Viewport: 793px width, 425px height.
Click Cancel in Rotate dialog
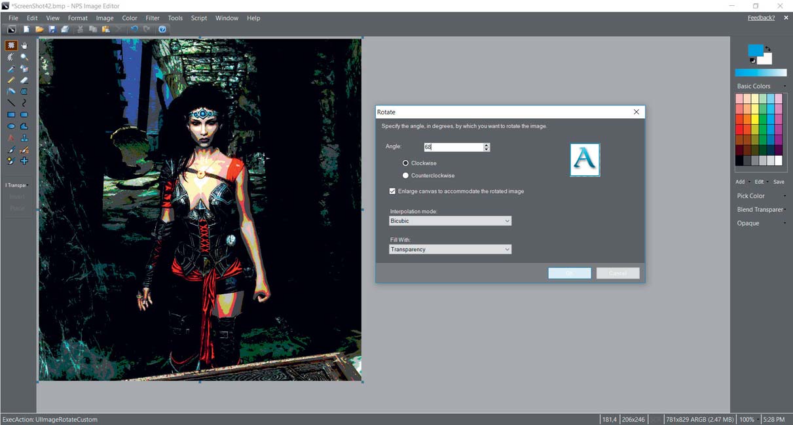[x=618, y=273]
